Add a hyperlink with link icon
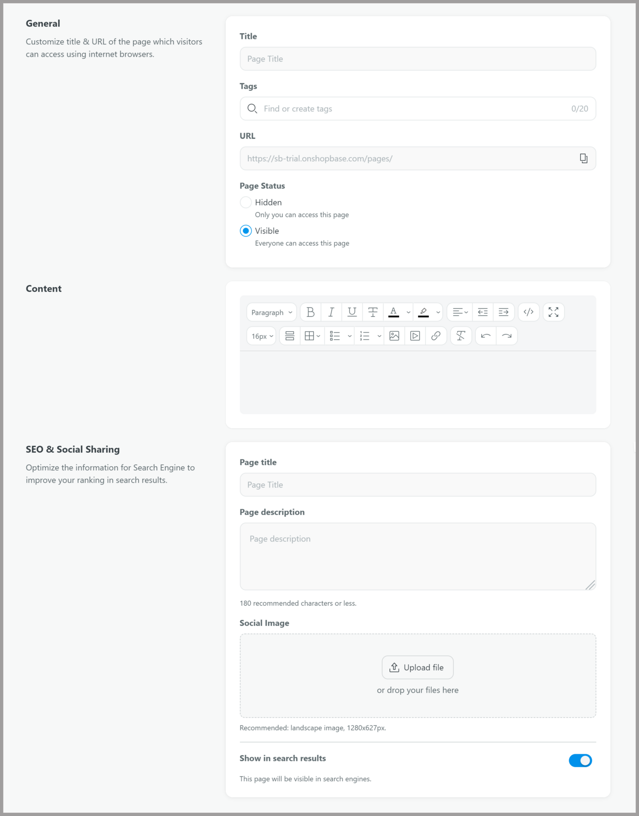639x816 pixels. pyautogui.click(x=436, y=336)
